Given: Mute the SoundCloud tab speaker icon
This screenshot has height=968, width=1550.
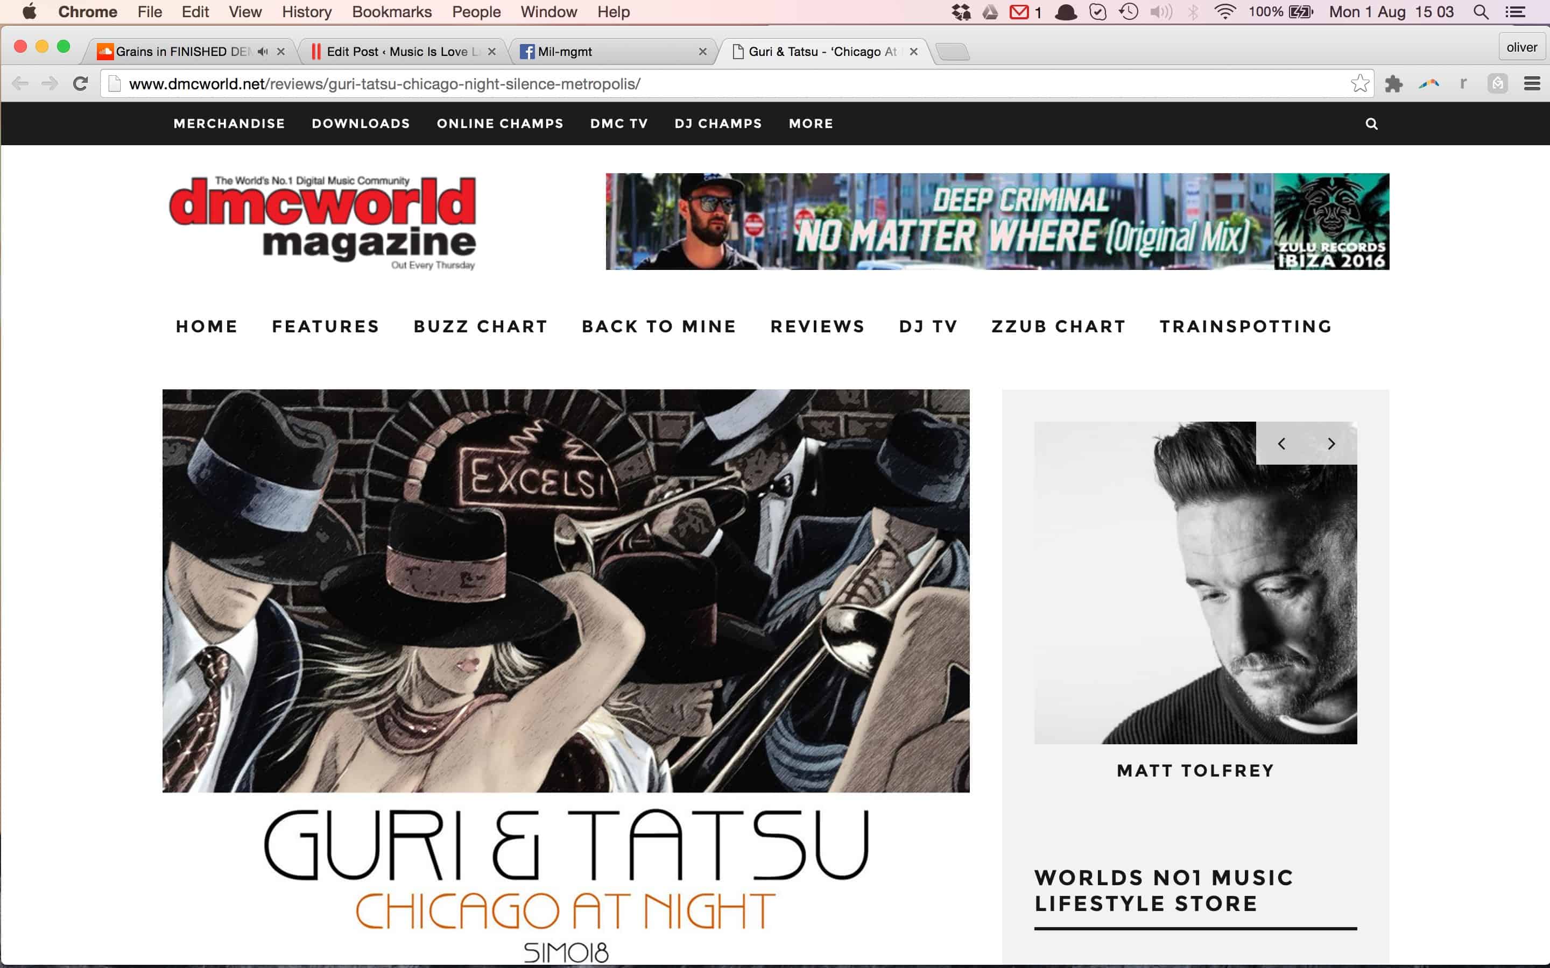Looking at the screenshot, I should [x=263, y=51].
